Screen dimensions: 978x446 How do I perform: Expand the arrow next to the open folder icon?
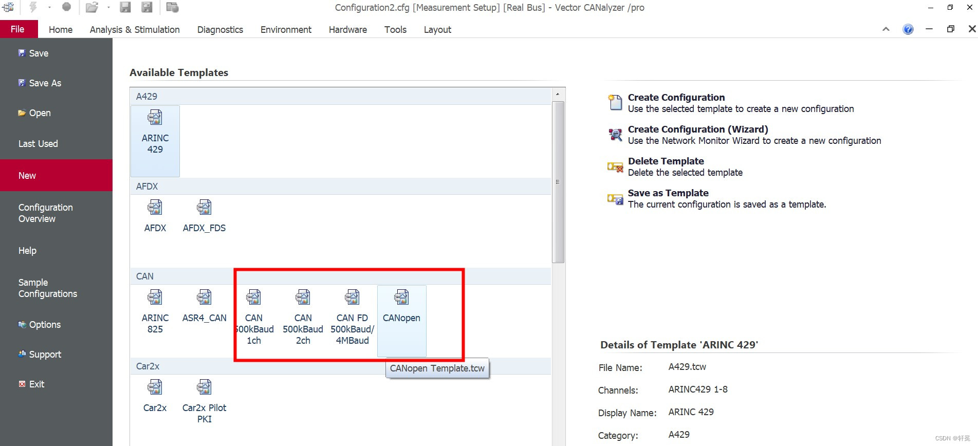[108, 7]
